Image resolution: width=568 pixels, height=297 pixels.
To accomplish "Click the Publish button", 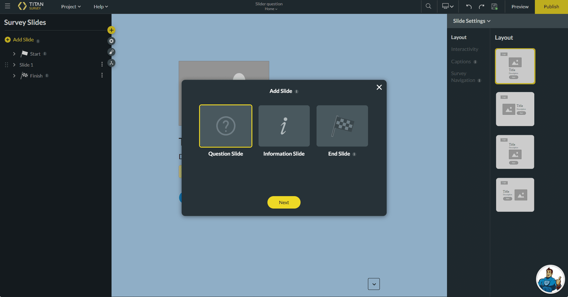I will pyautogui.click(x=551, y=7).
